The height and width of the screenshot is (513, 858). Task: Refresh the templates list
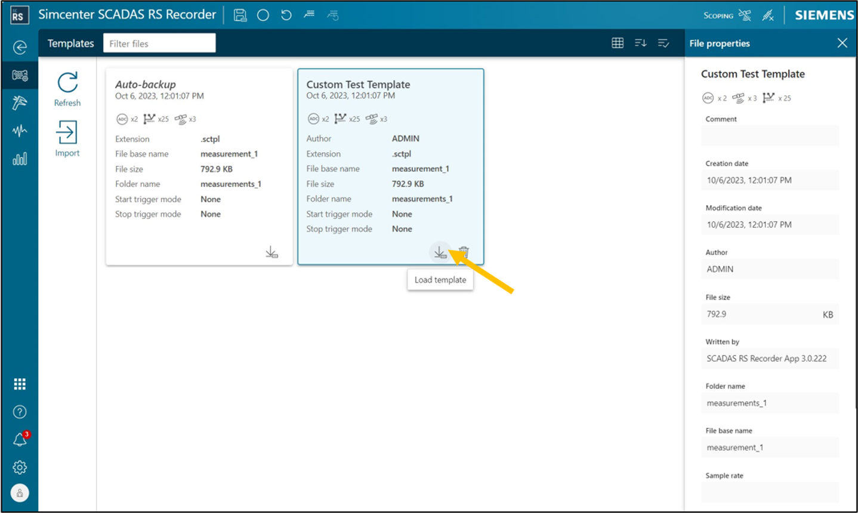tap(67, 89)
